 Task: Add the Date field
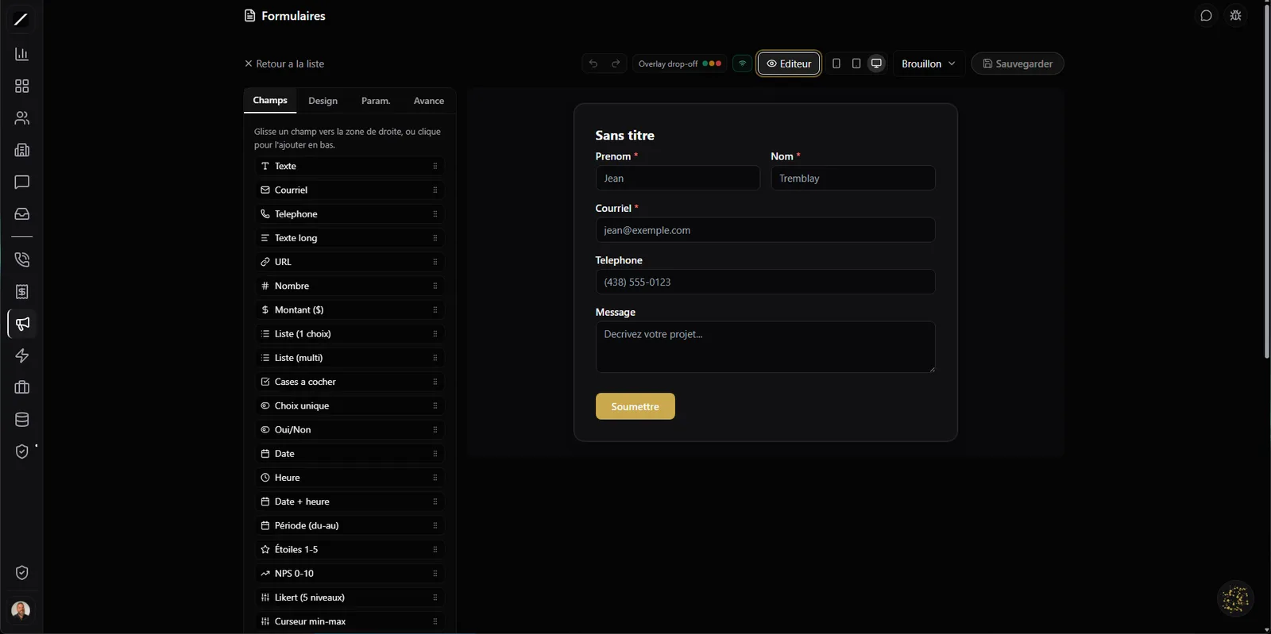(350, 454)
